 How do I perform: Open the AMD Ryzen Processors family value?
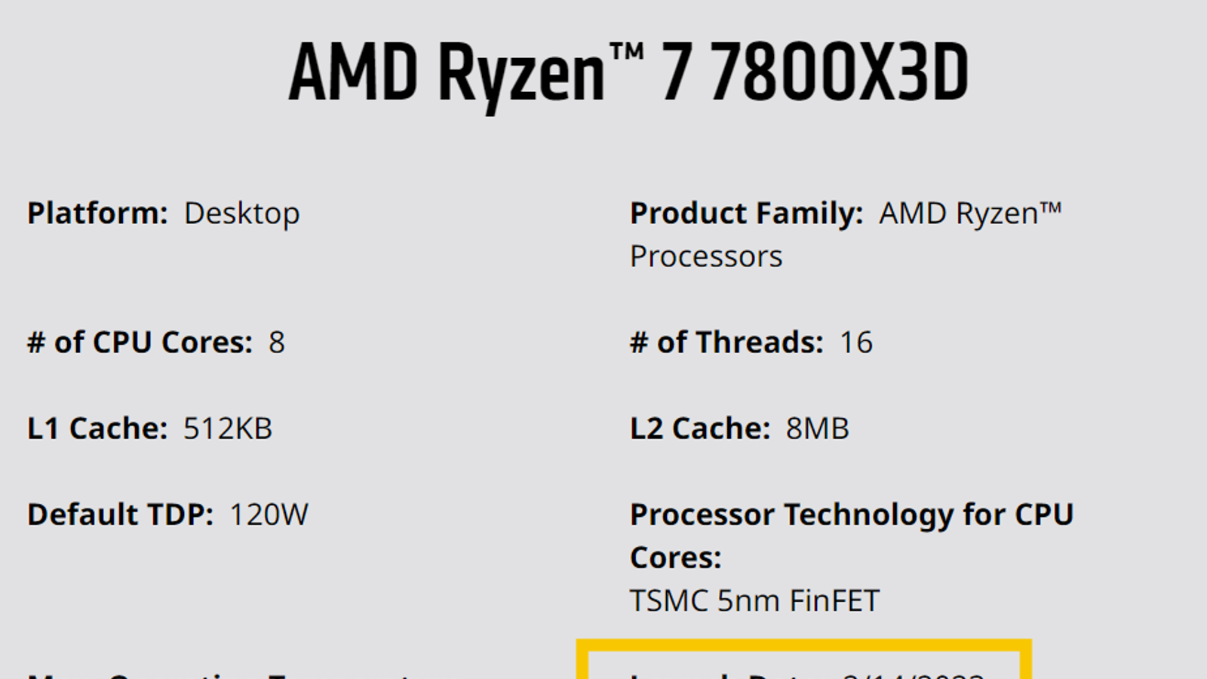969,214
